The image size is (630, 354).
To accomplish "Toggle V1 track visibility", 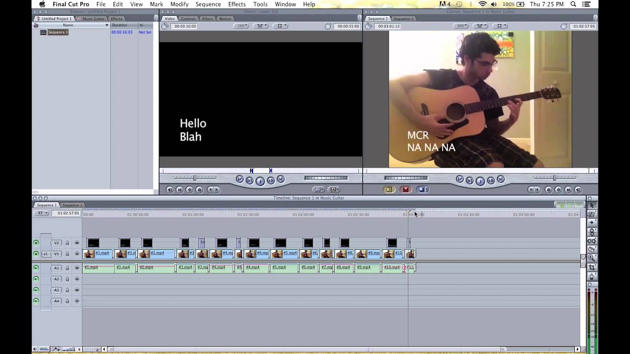I will point(36,254).
